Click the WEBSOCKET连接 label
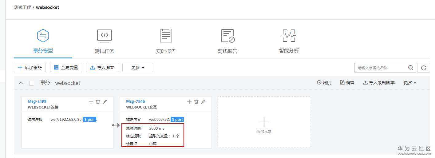The height and width of the screenshot is (158, 435). pos(43,107)
